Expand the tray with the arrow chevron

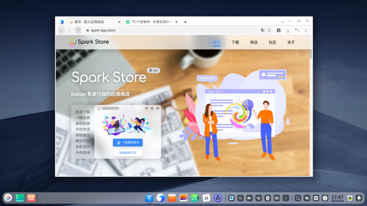tap(286, 198)
